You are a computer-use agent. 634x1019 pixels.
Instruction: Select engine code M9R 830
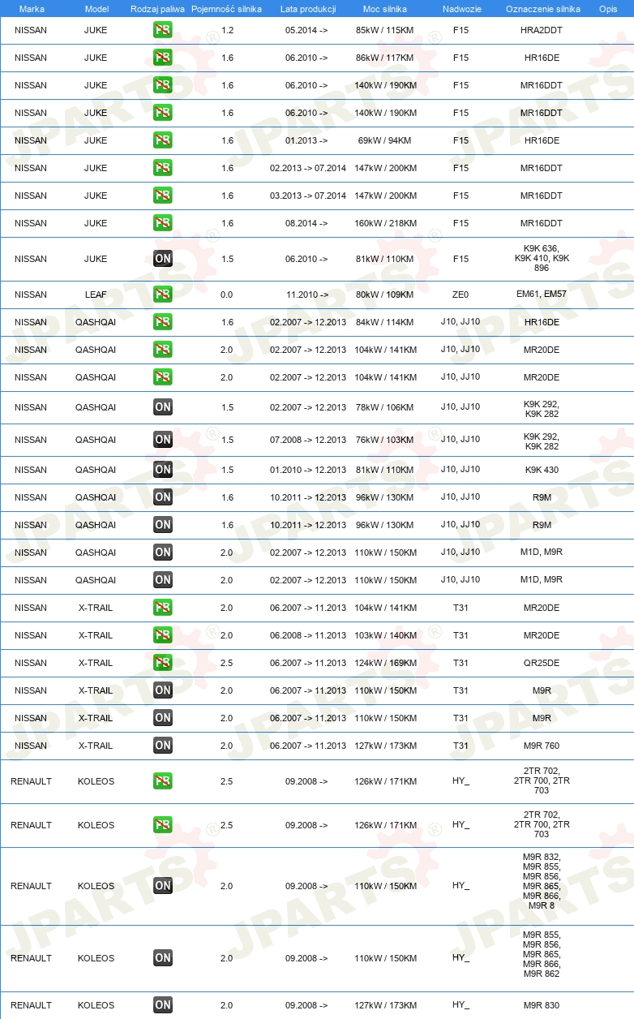(x=542, y=1005)
